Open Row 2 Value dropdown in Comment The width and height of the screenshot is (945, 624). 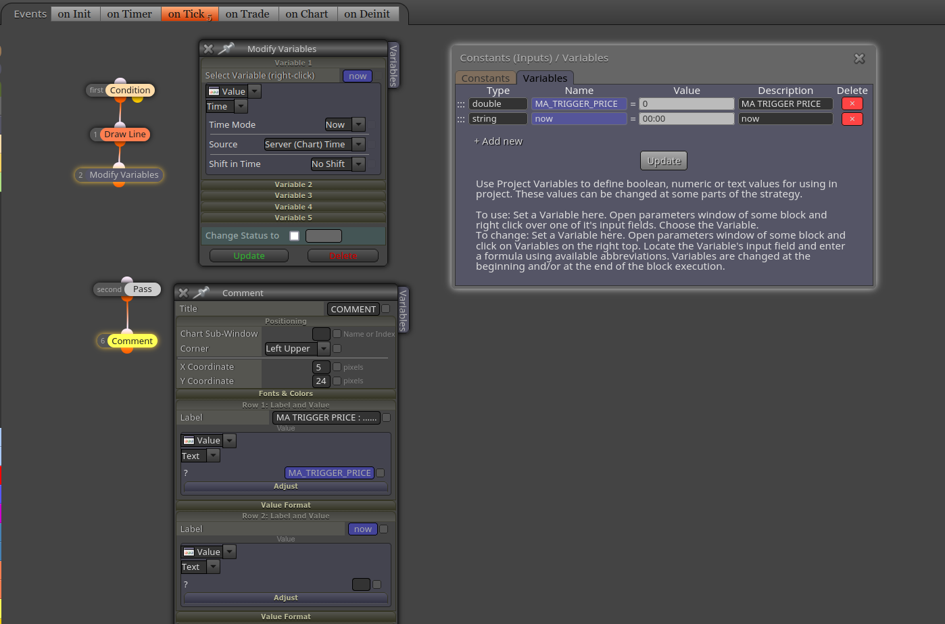(x=208, y=552)
